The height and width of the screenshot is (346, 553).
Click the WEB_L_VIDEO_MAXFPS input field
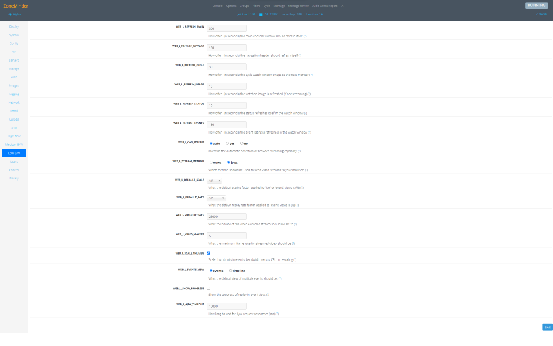pos(227,236)
